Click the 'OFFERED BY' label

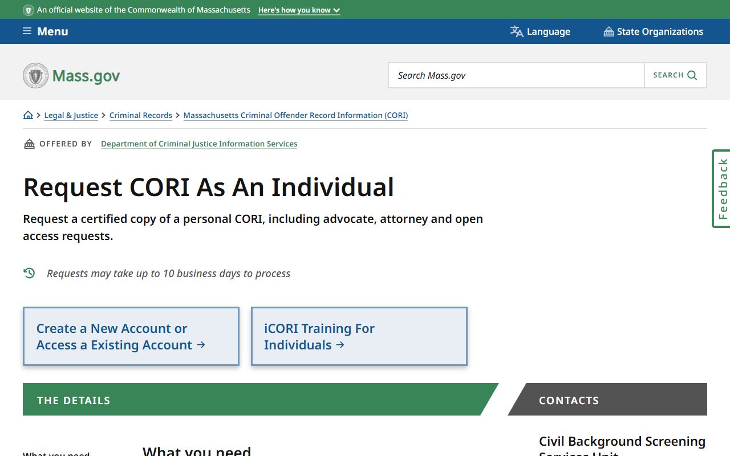point(66,144)
